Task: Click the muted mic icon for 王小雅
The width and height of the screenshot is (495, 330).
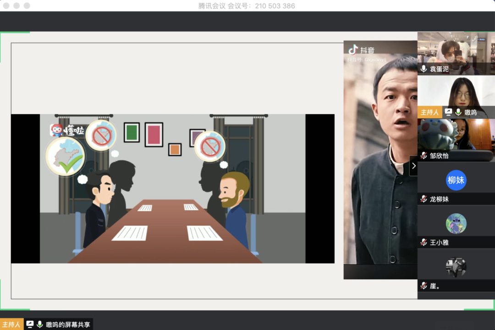Action: pyautogui.click(x=423, y=243)
